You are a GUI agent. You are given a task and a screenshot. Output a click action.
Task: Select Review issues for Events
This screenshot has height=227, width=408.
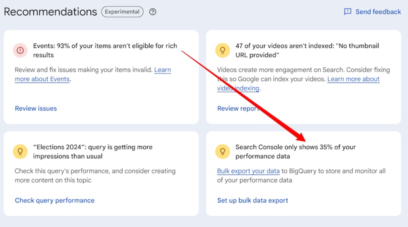36,108
